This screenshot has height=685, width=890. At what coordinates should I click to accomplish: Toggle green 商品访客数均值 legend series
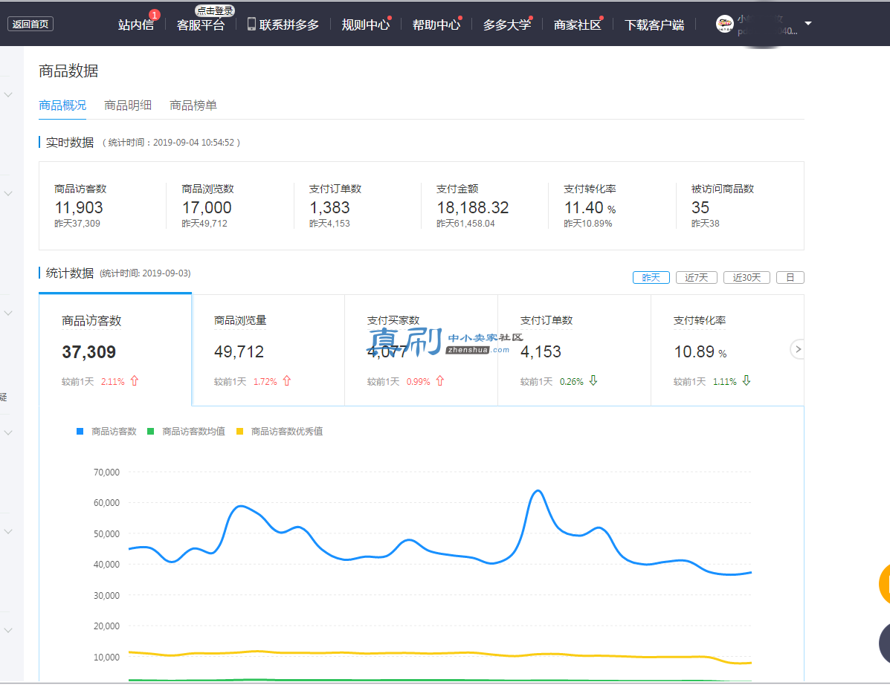186,432
